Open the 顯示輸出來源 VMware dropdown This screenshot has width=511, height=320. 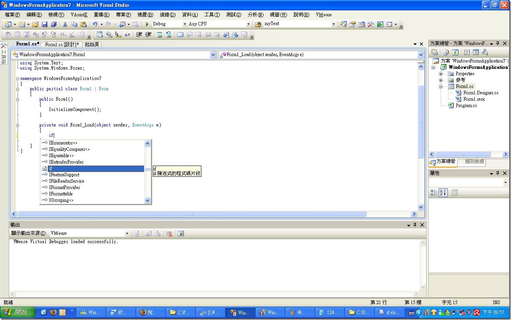(x=127, y=234)
